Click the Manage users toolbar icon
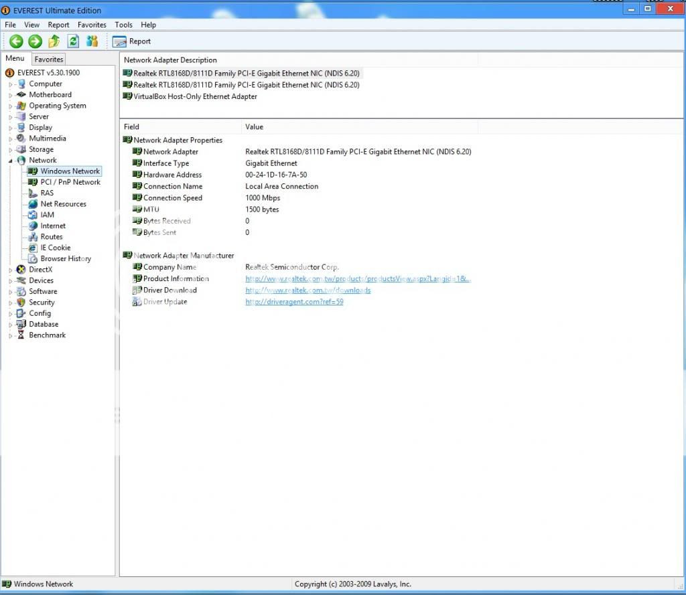Viewport: 686px width, 595px height. click(x=92, y=41)
